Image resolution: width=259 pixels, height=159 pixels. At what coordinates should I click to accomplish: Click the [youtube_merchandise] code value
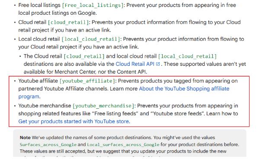click(x=103, y=106)
